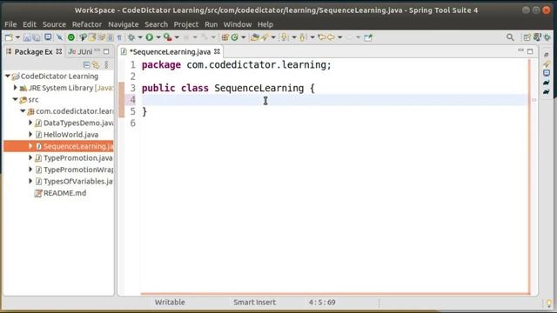
Task: Expand the JRE System Library node
Action: click(16, 87)
